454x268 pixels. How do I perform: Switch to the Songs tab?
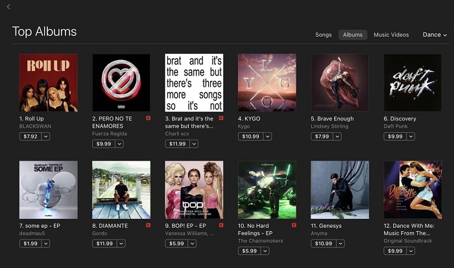pos(324,35)
